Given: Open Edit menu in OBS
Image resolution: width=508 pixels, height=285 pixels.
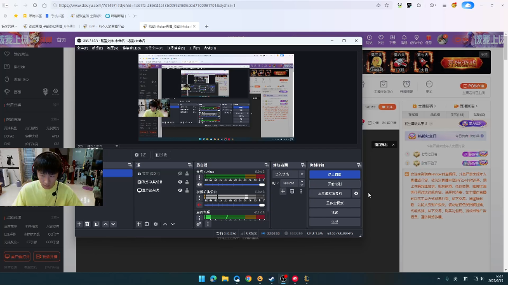Looking at the screenshot, I should pyautogui.click(x=97, y=48).
